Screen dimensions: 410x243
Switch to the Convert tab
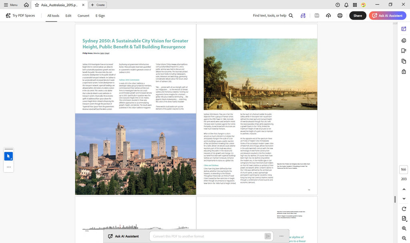coord(83,16)
